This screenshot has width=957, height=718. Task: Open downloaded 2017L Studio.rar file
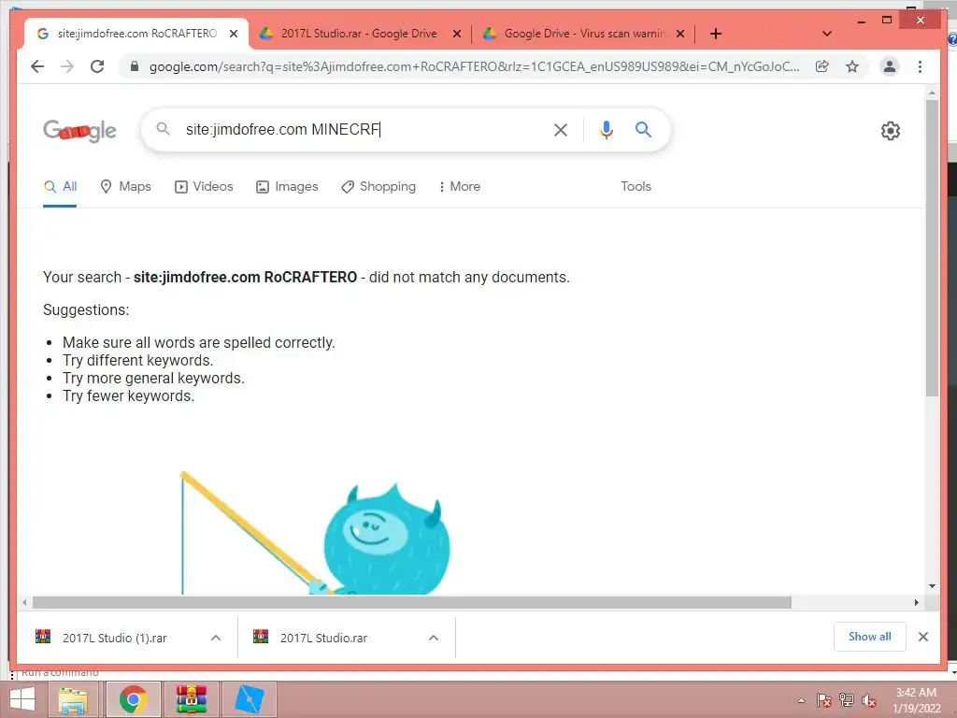coord(323,638)
